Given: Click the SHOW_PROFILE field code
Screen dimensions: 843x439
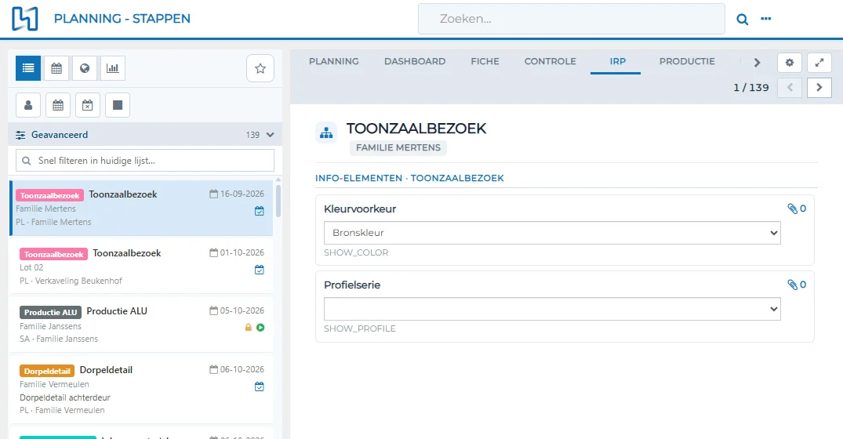Looking at the screenshot, I should point(360,328).
